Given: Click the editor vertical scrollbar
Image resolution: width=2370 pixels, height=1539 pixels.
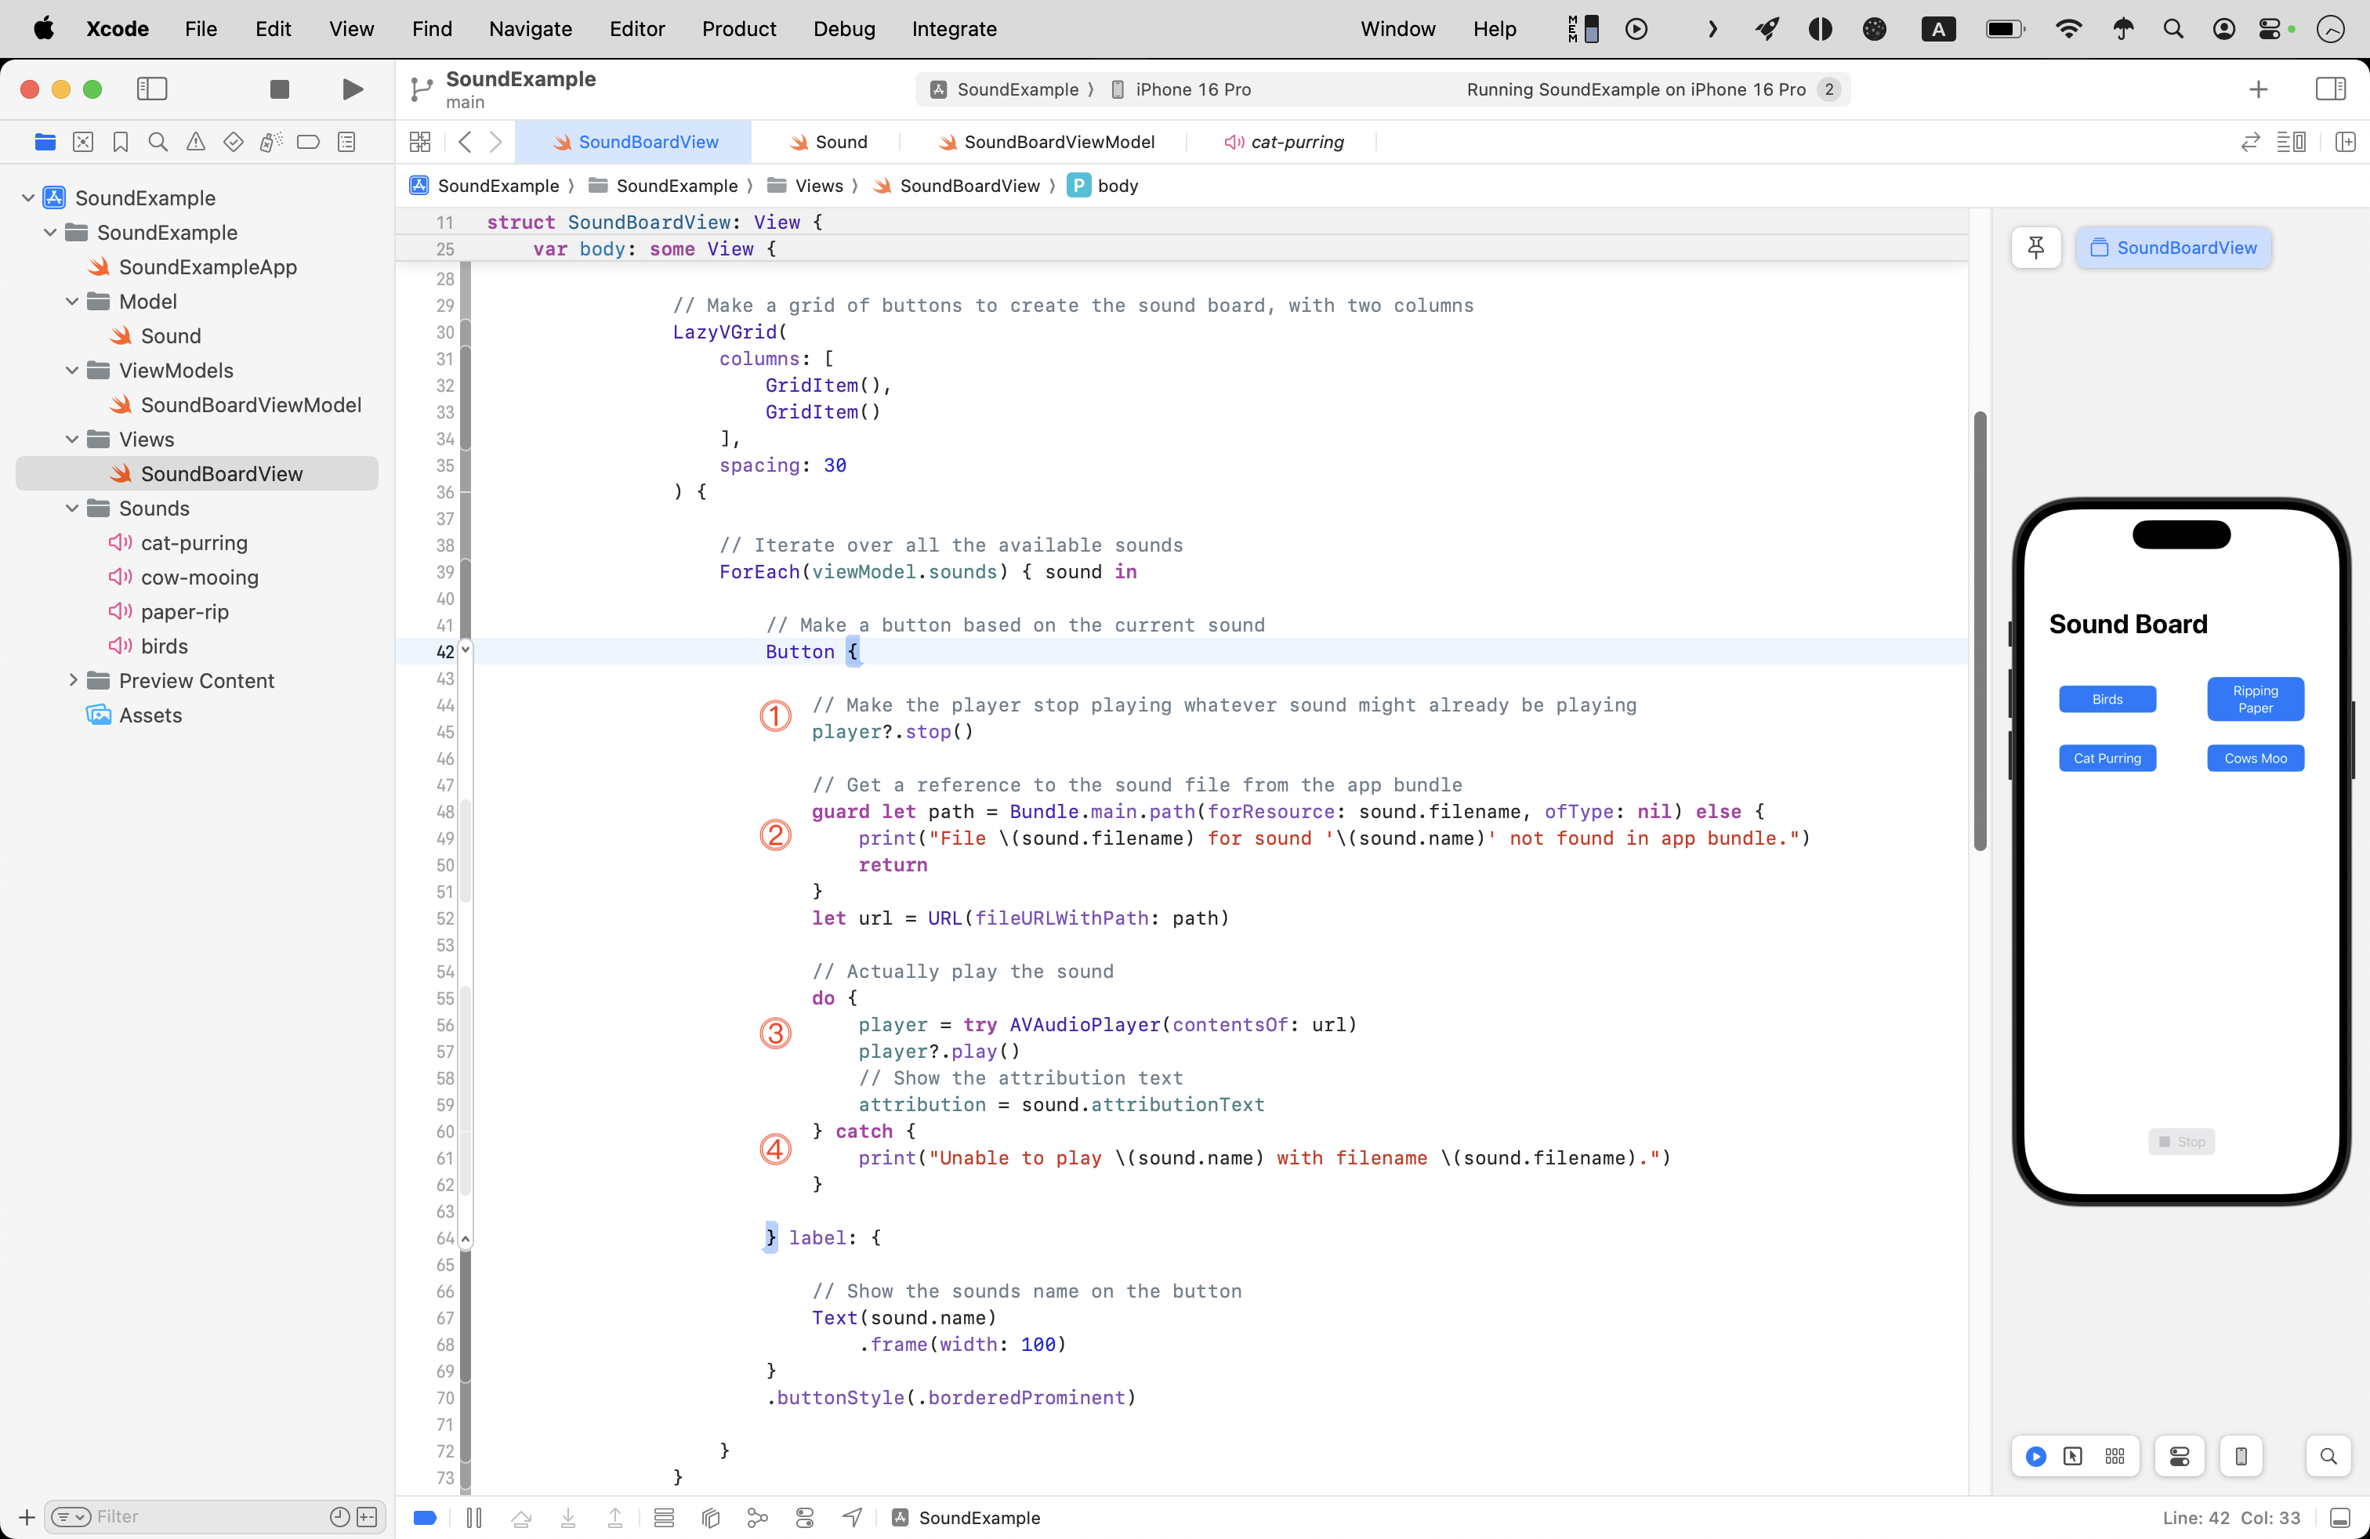Looking at the screenshot, I should (x=1980, y=631).
